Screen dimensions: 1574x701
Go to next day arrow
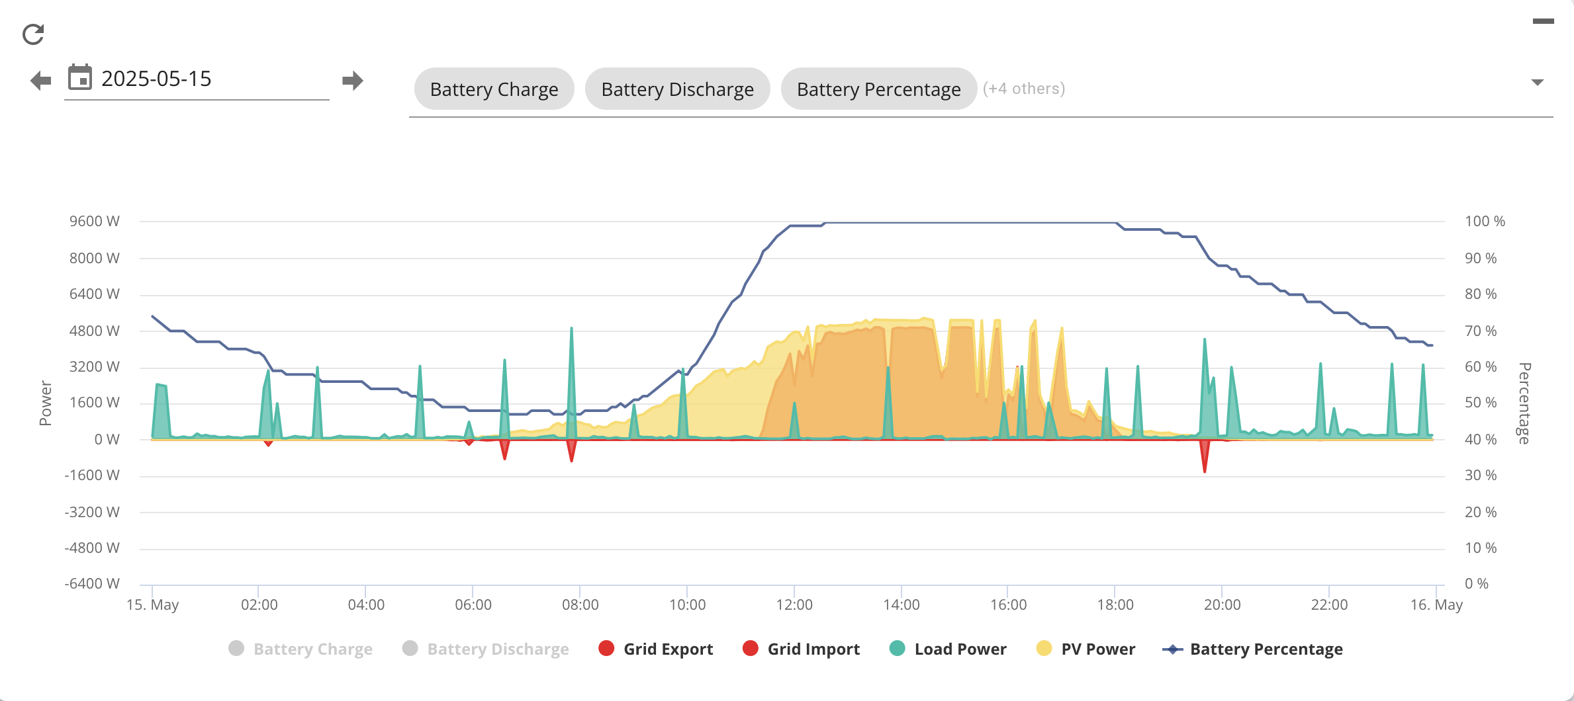pyautogui.click(x=353, y=81)
